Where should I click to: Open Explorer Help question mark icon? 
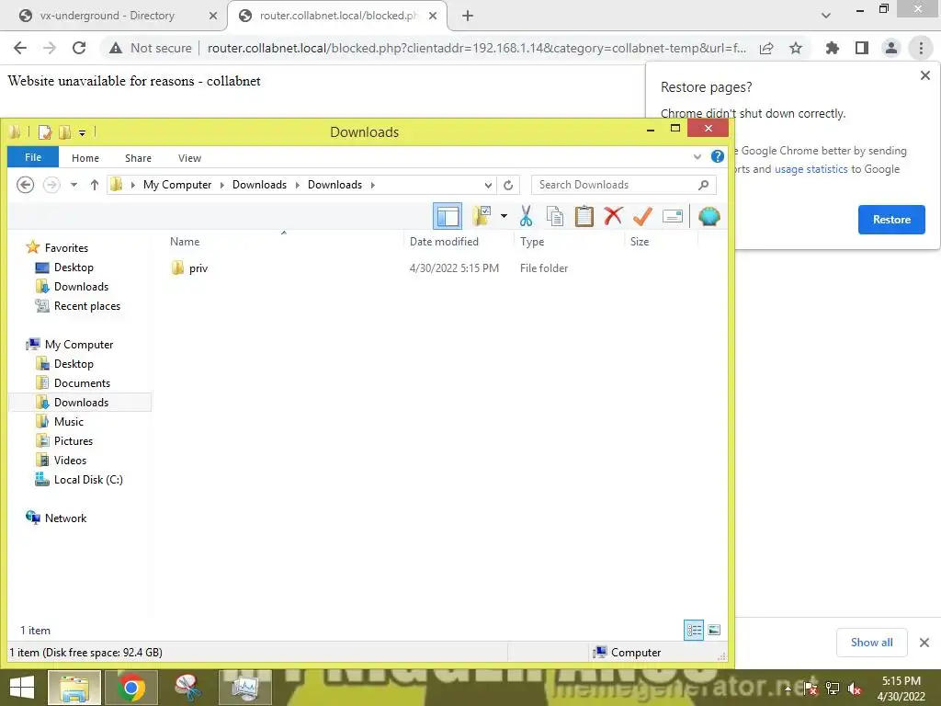pyautogui.click(x=717, y=156)
